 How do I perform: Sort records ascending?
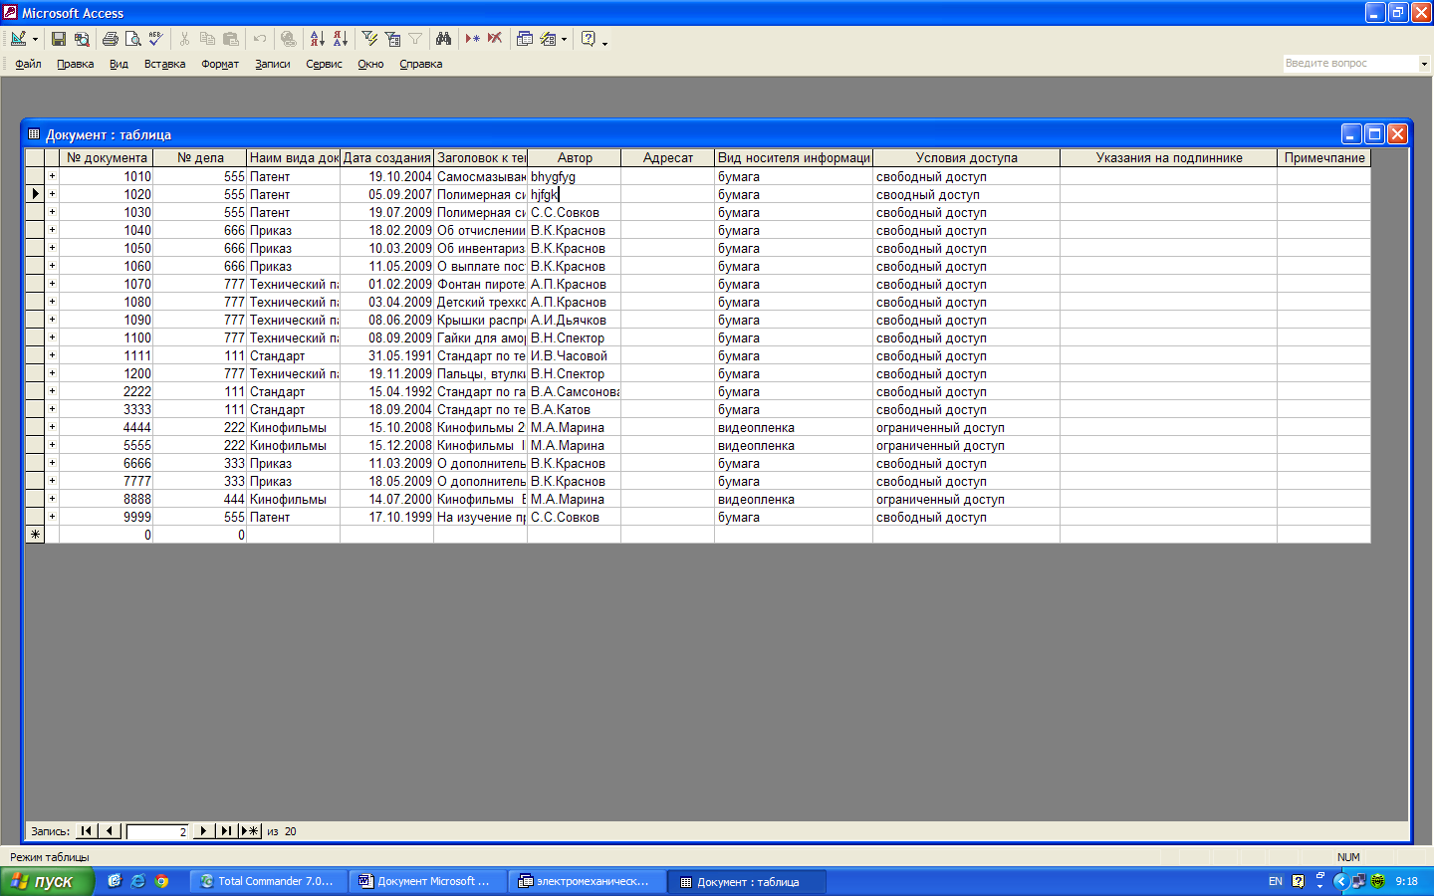point(318,39)
